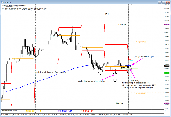The height and width of the screenshot is (117, 171).
Task: Restore the EURUSD,H1 chart window size
Action: pyautogui.click(x=164, y=2)
